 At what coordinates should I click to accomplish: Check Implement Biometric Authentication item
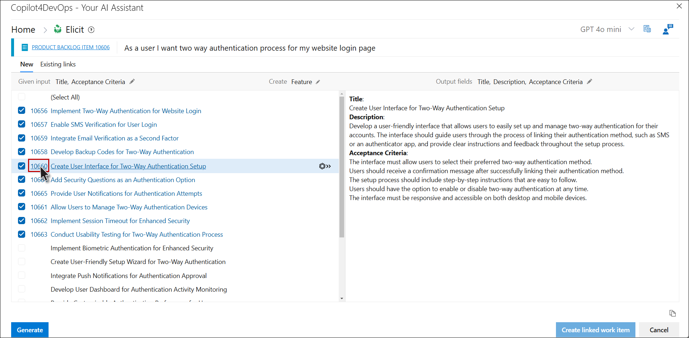tap(22, 248)
